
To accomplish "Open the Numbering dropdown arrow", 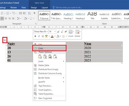I will point(11,13).
